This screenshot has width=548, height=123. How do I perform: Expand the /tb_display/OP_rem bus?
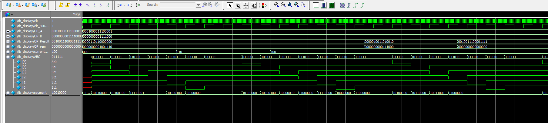(8, 47)
